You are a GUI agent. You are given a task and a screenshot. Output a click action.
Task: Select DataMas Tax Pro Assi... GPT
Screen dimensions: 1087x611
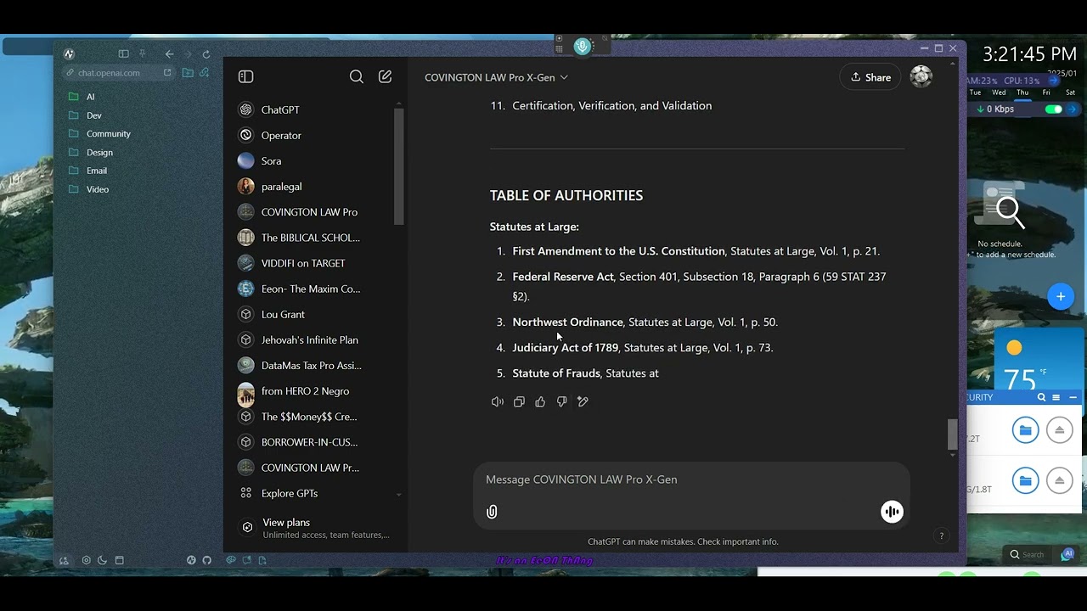[312, 365]
